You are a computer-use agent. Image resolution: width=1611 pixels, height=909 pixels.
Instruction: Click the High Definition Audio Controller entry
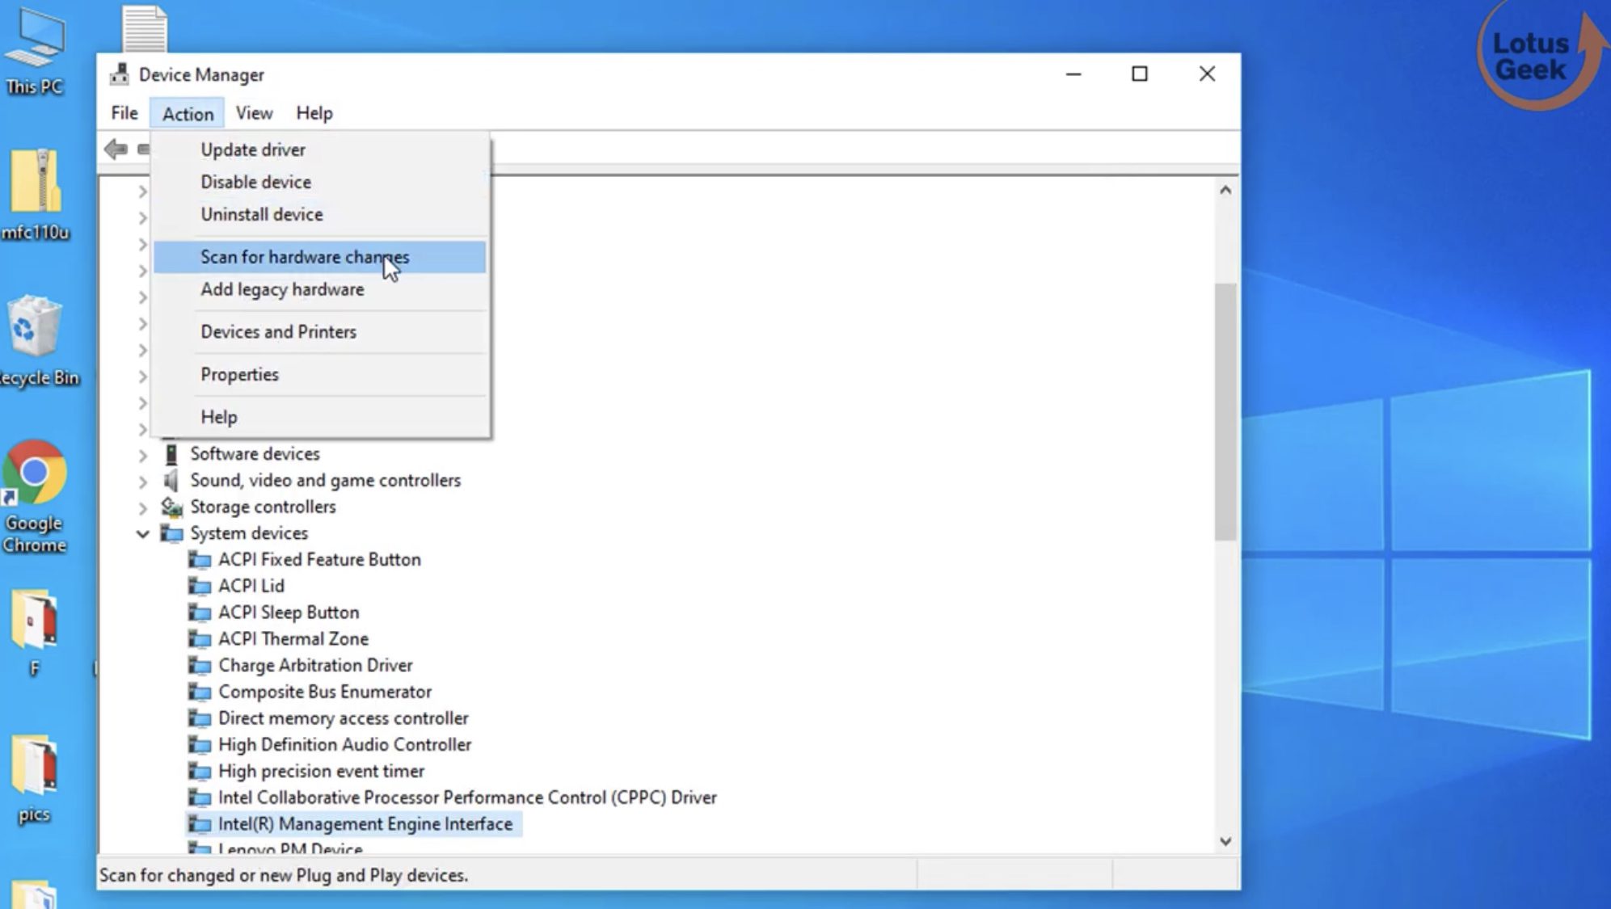coord(344,744)
